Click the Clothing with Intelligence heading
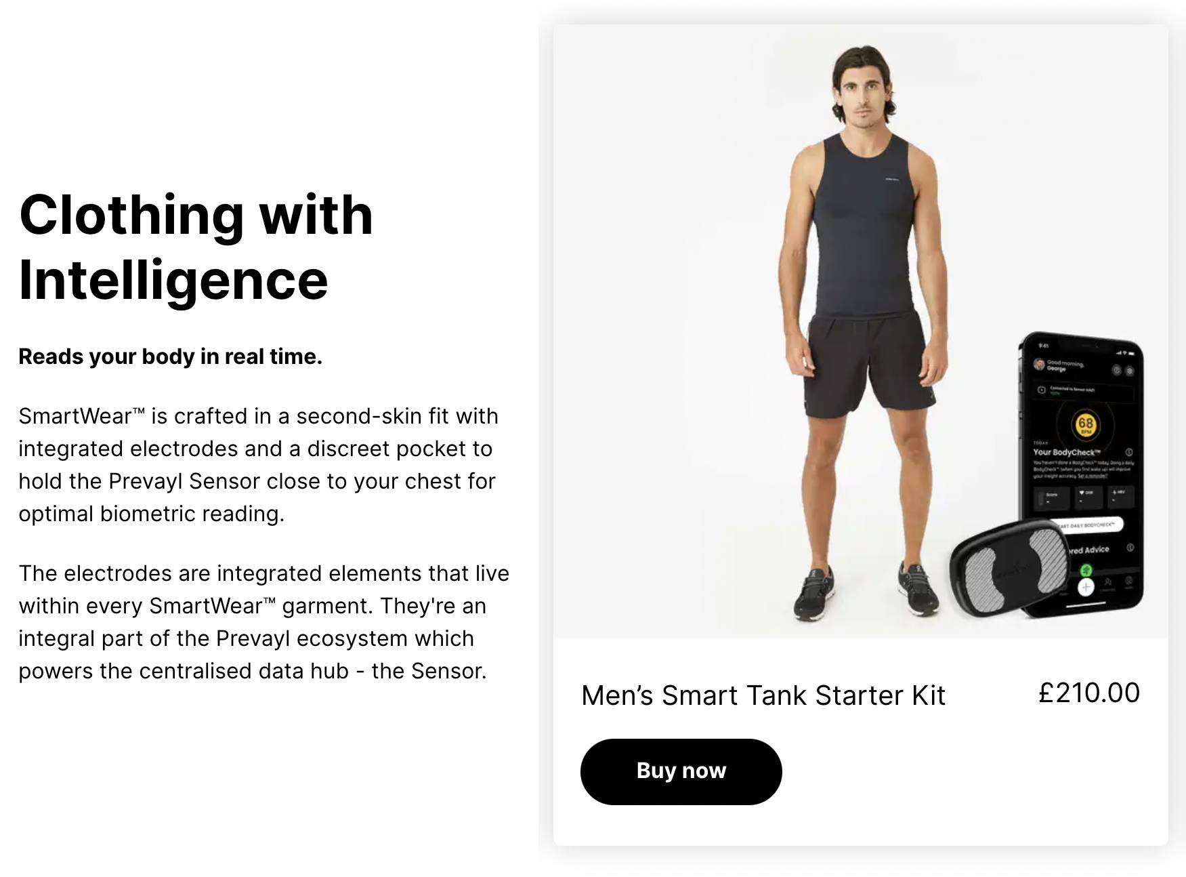 click(196, 247)
